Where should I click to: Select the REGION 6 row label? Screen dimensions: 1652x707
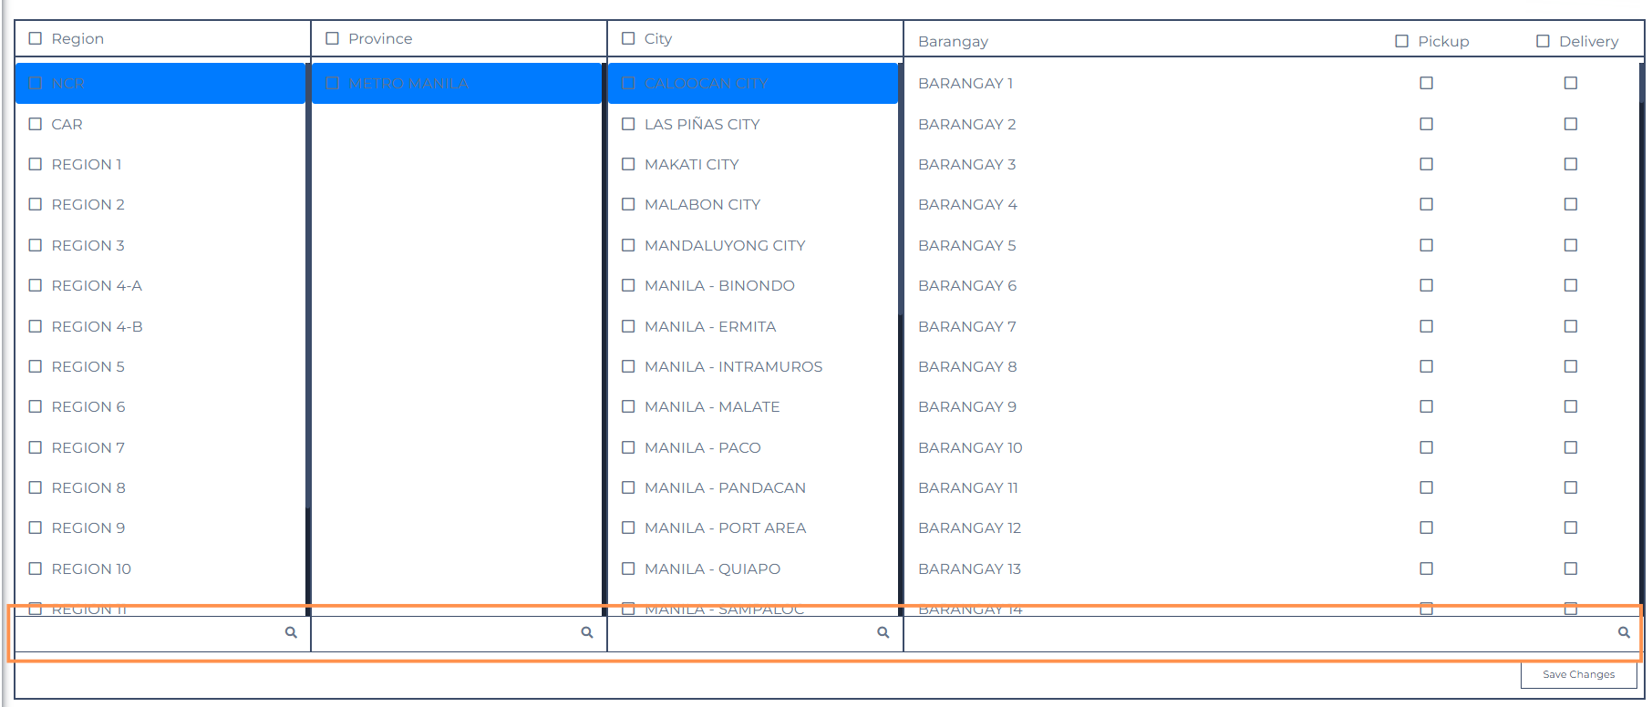tap(88, 406)
